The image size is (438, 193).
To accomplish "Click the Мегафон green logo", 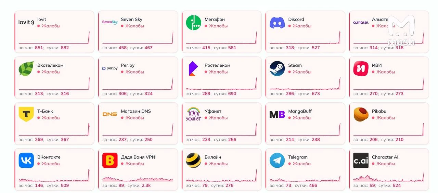I will click(x=194, y=23).
